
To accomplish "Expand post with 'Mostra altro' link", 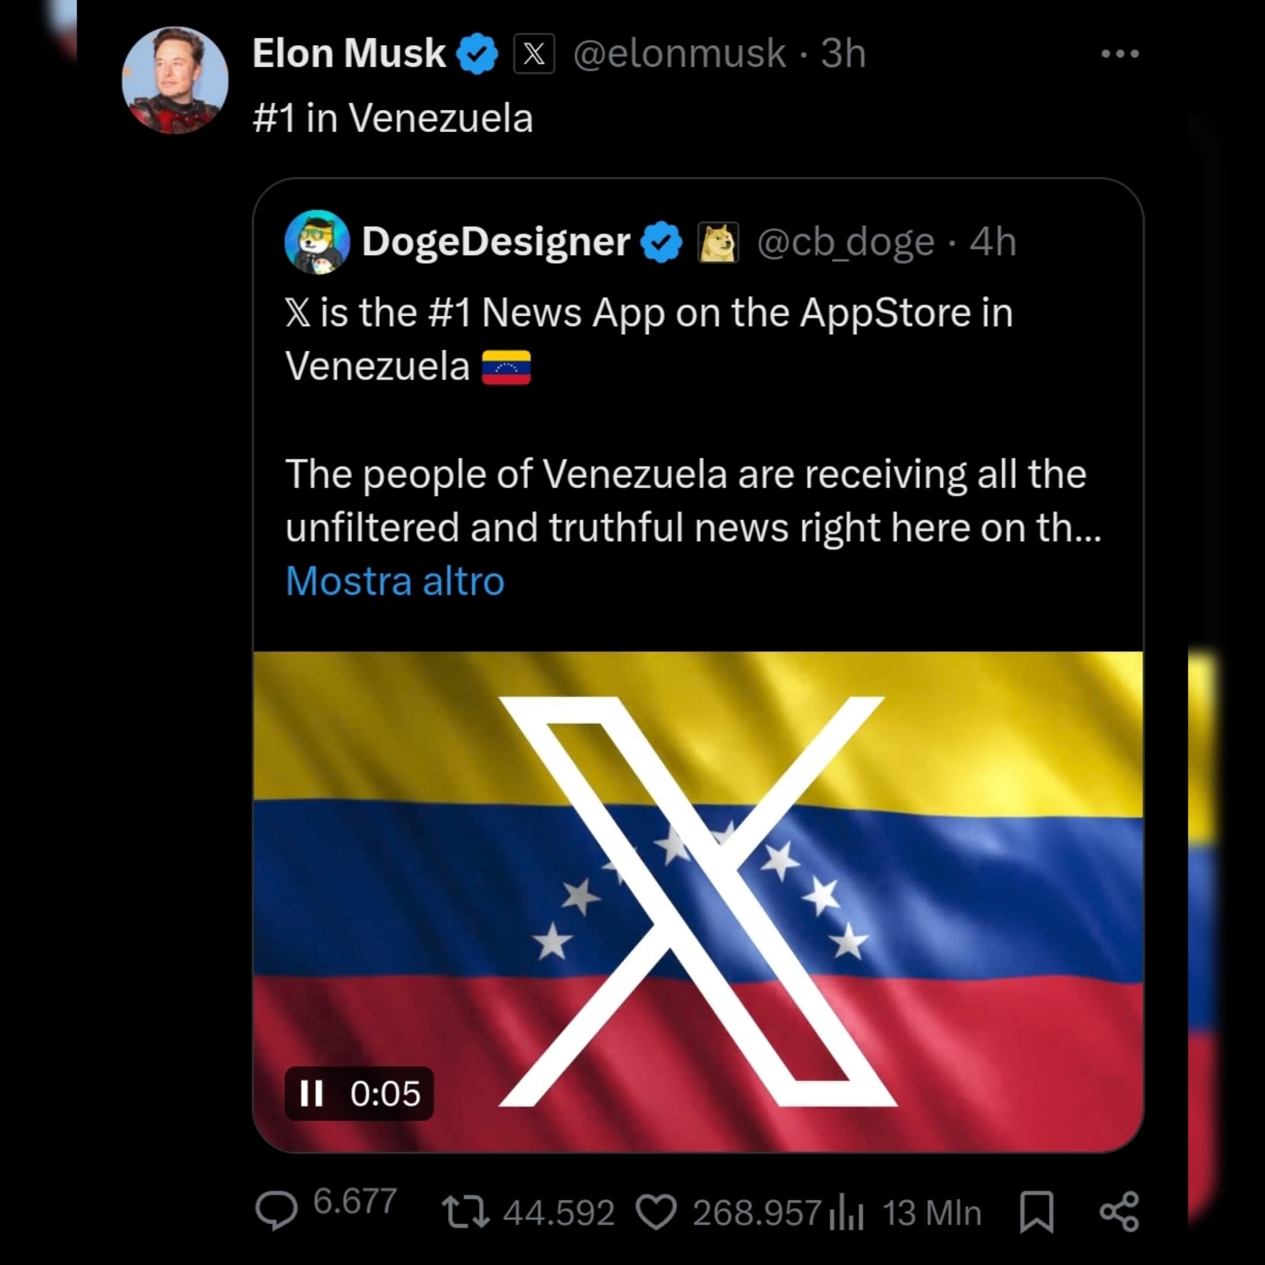I will coord(395,581).
